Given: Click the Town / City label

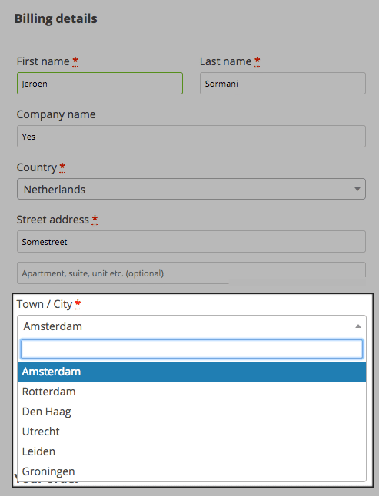Looking at the screenshot, I should 45,304.
